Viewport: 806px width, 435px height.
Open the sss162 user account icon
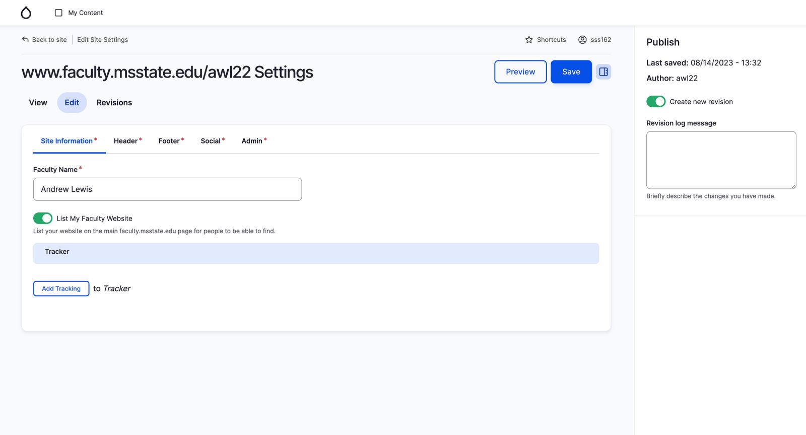pyautogui.click(x=582, y=40)
